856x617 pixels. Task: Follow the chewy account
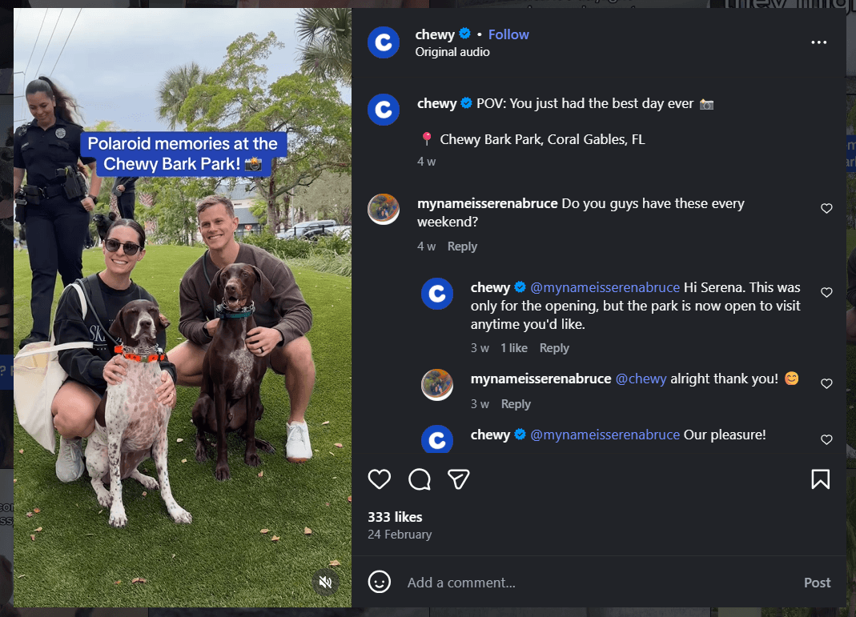point(508,34)
